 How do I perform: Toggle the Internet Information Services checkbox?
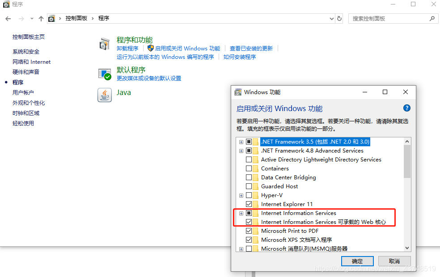click(x=249, y=213)
